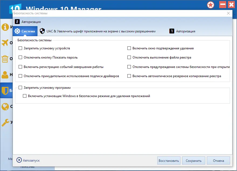Select the wrench utilities icon in the sidebar
The height and width of the screenshot is (171, 237).
(5, 122)
